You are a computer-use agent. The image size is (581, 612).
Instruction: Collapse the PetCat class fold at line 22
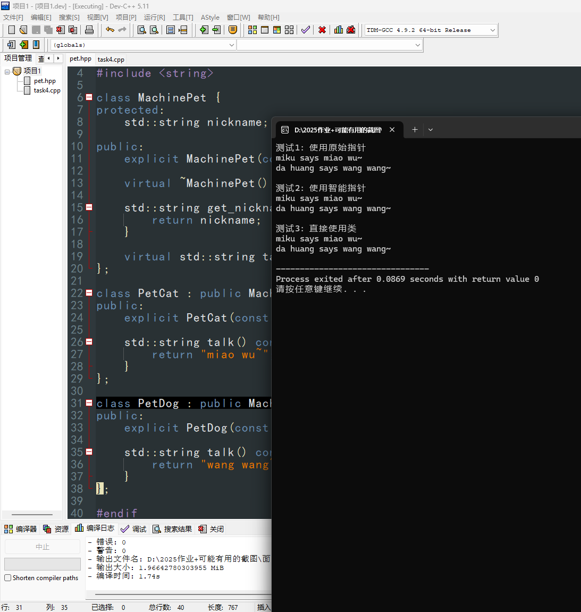coord(89,293)
